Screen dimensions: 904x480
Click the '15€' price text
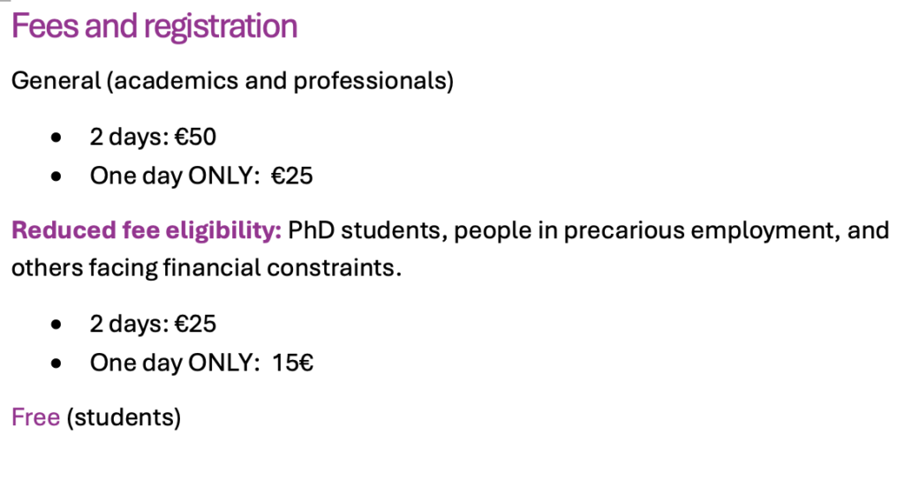pos(294,362)
